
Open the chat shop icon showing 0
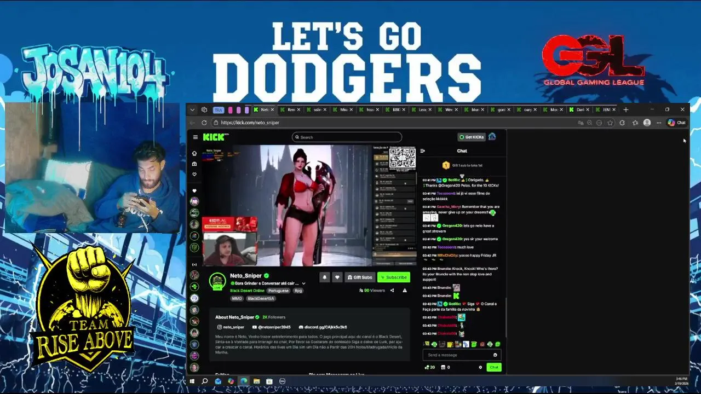pos(445,367)
